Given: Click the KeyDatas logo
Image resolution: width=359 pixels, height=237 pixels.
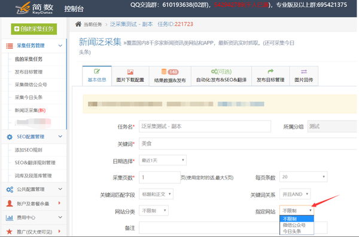Looking at the screenshot, I should pyautogui.click(x=34, y=8).
